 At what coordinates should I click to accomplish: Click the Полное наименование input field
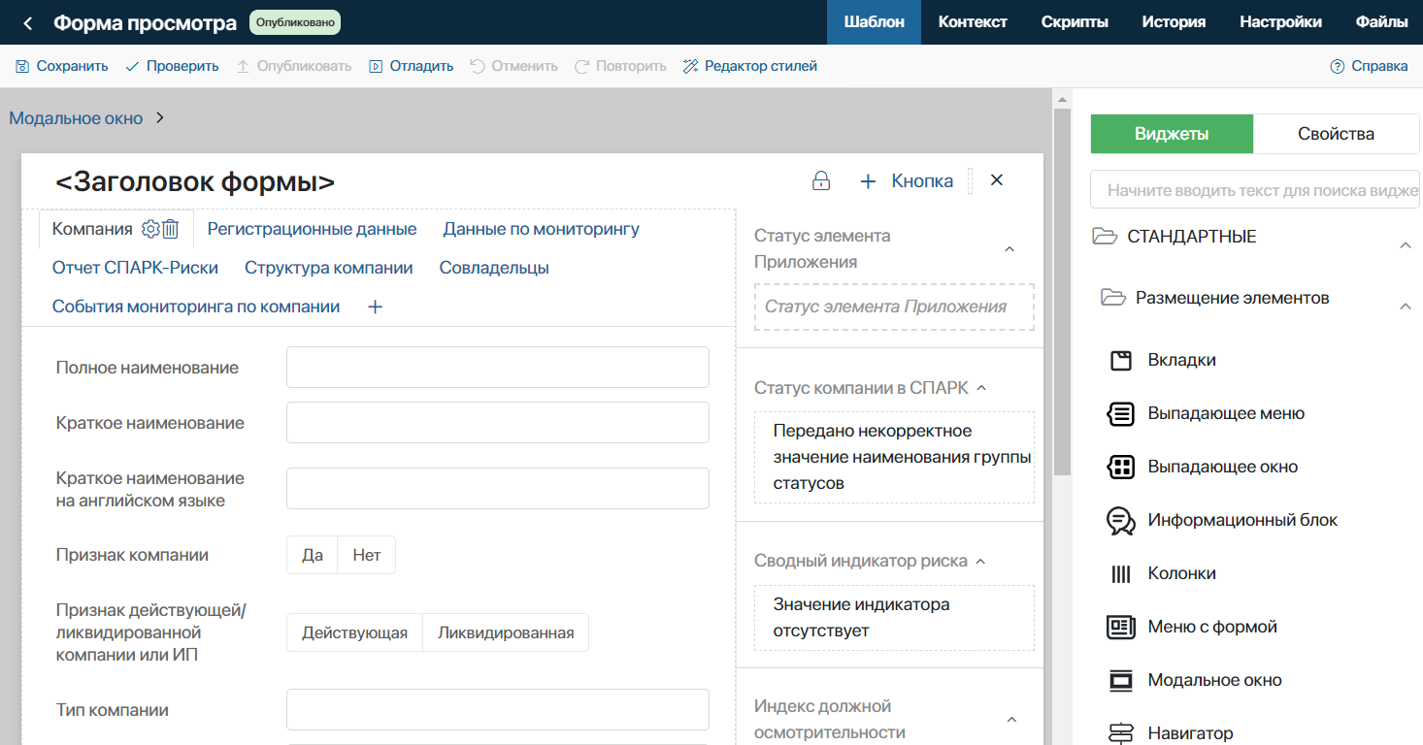click(498, 368)
